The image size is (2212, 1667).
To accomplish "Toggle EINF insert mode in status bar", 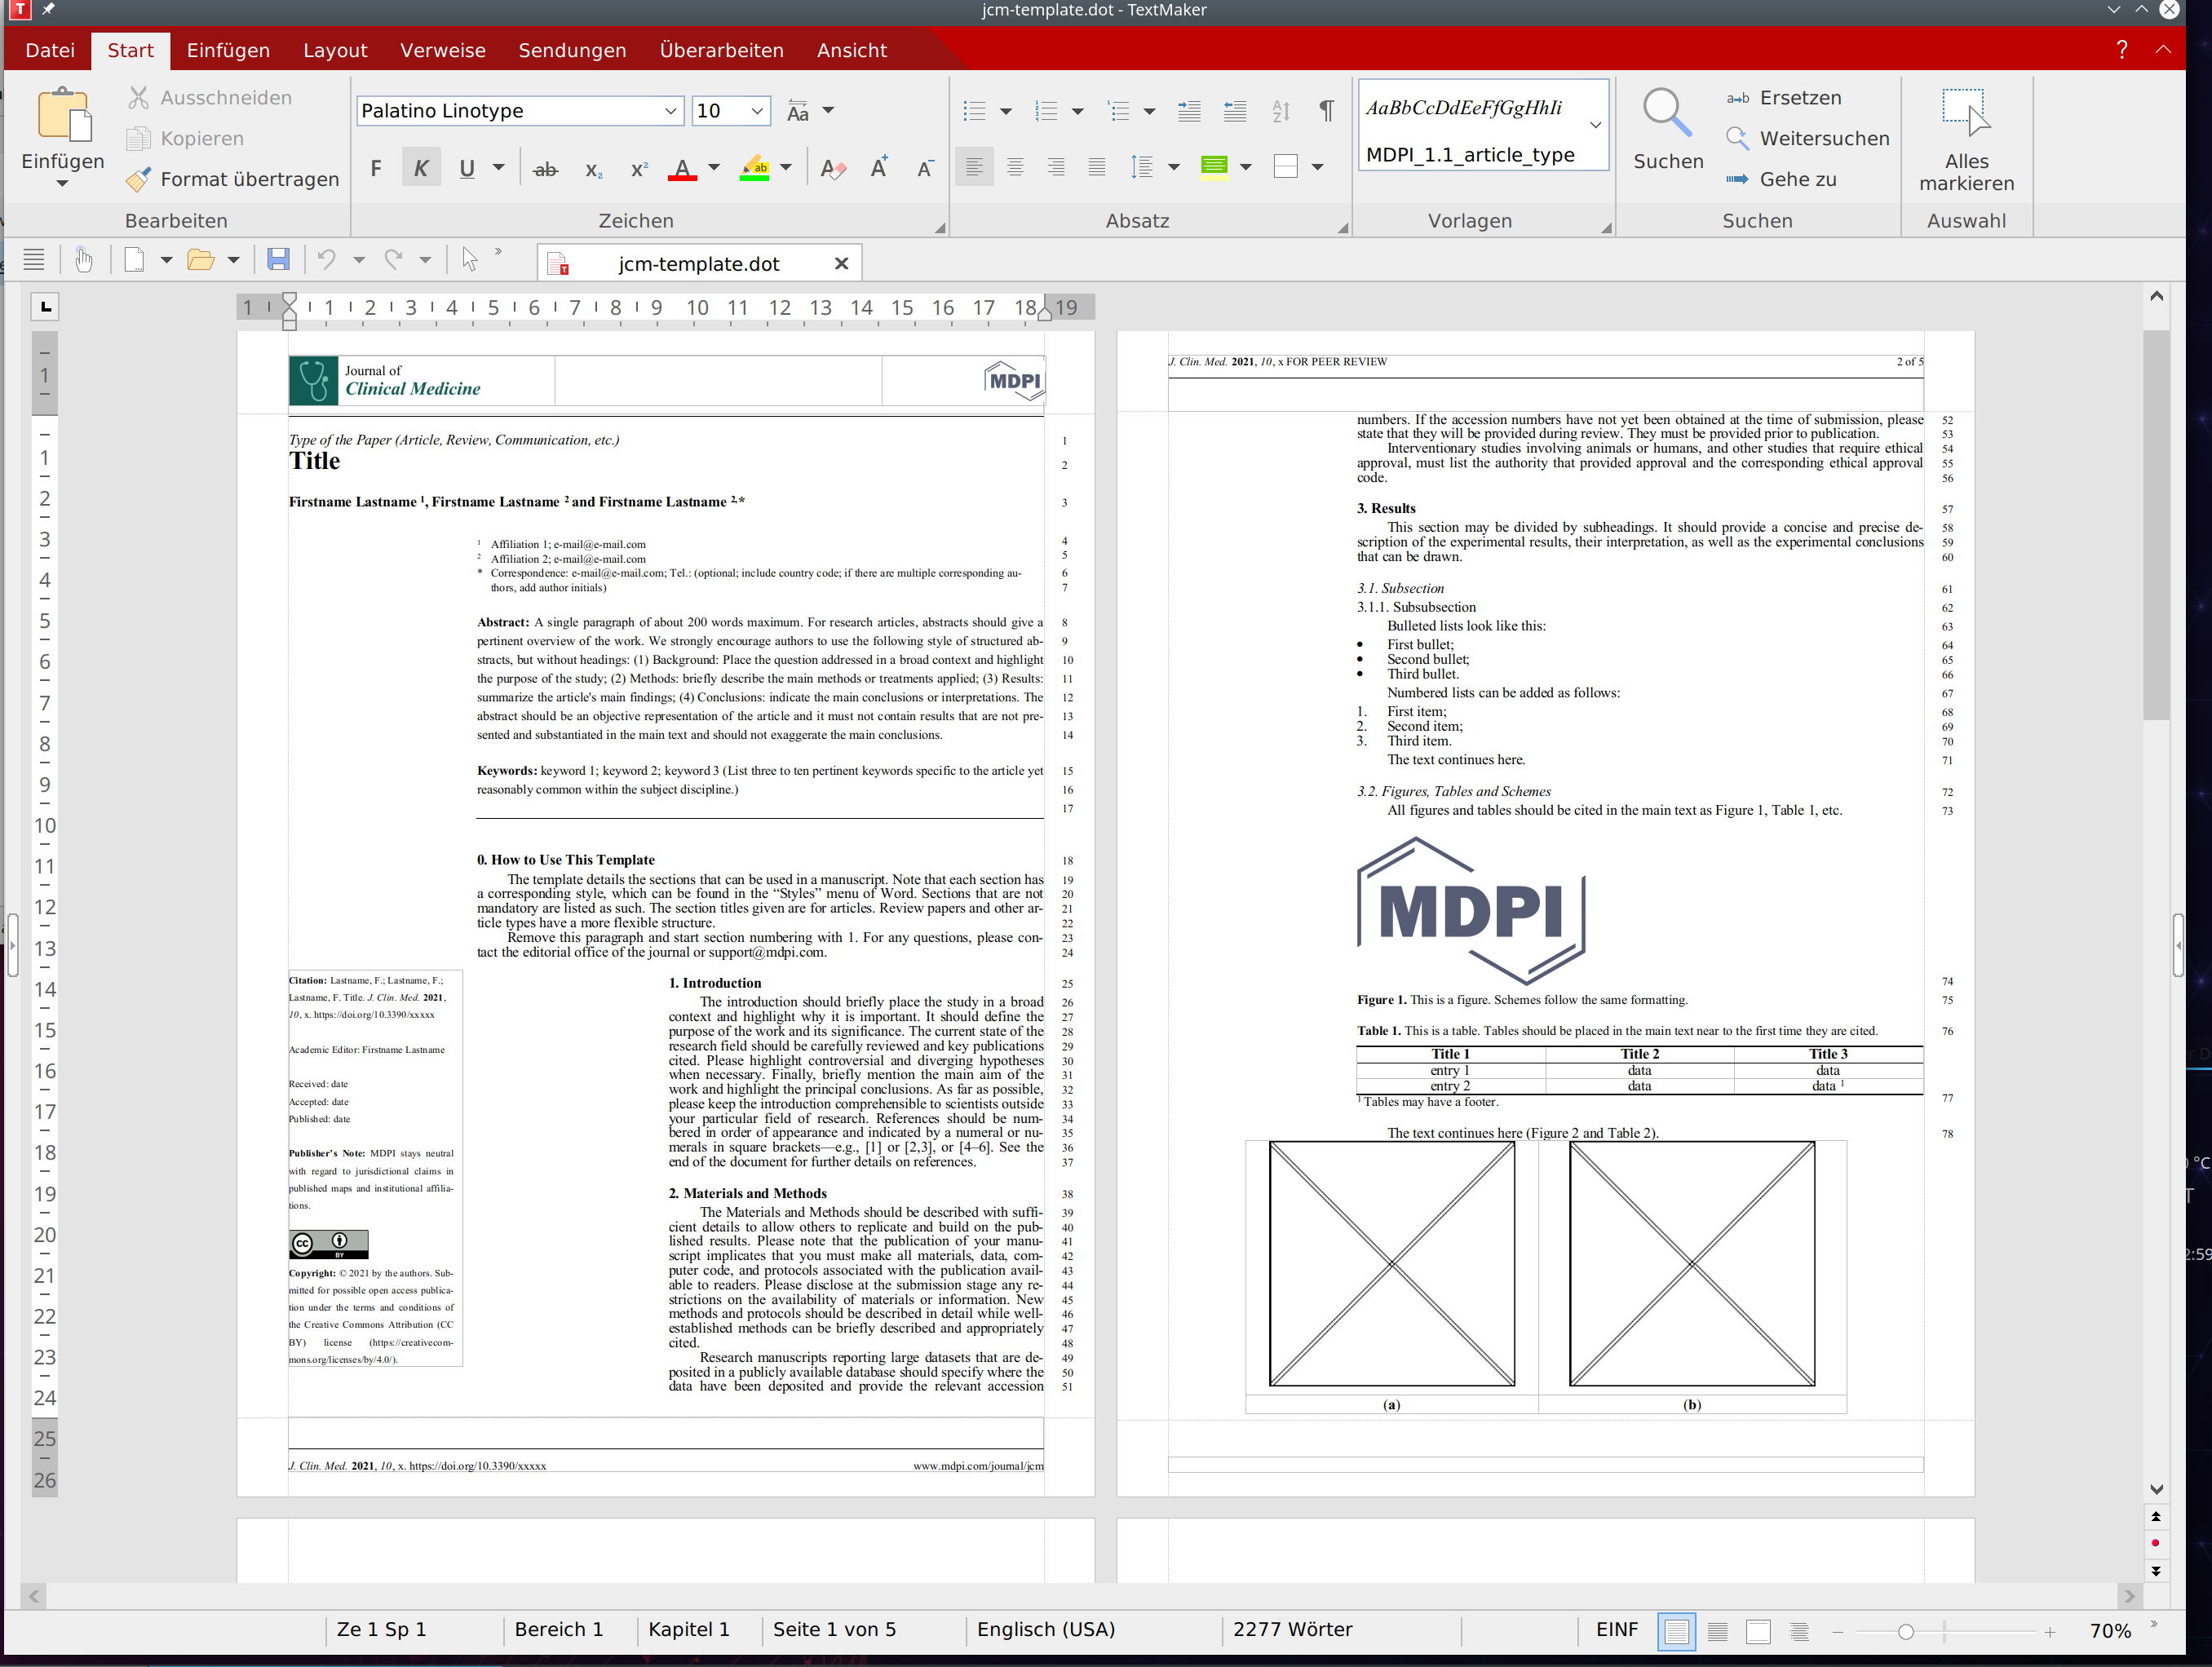I will 1617,1630.
